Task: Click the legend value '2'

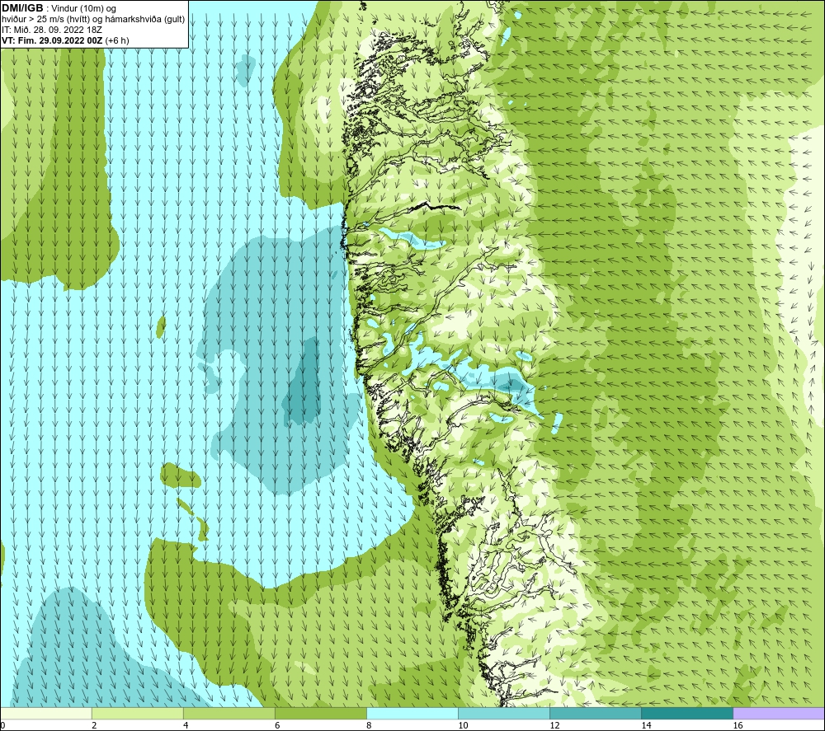Action: pos(94,725)
